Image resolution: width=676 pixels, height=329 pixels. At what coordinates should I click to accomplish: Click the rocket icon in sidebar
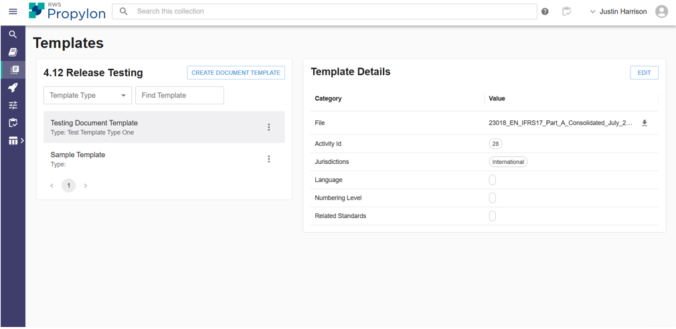(x=13, y=88)
